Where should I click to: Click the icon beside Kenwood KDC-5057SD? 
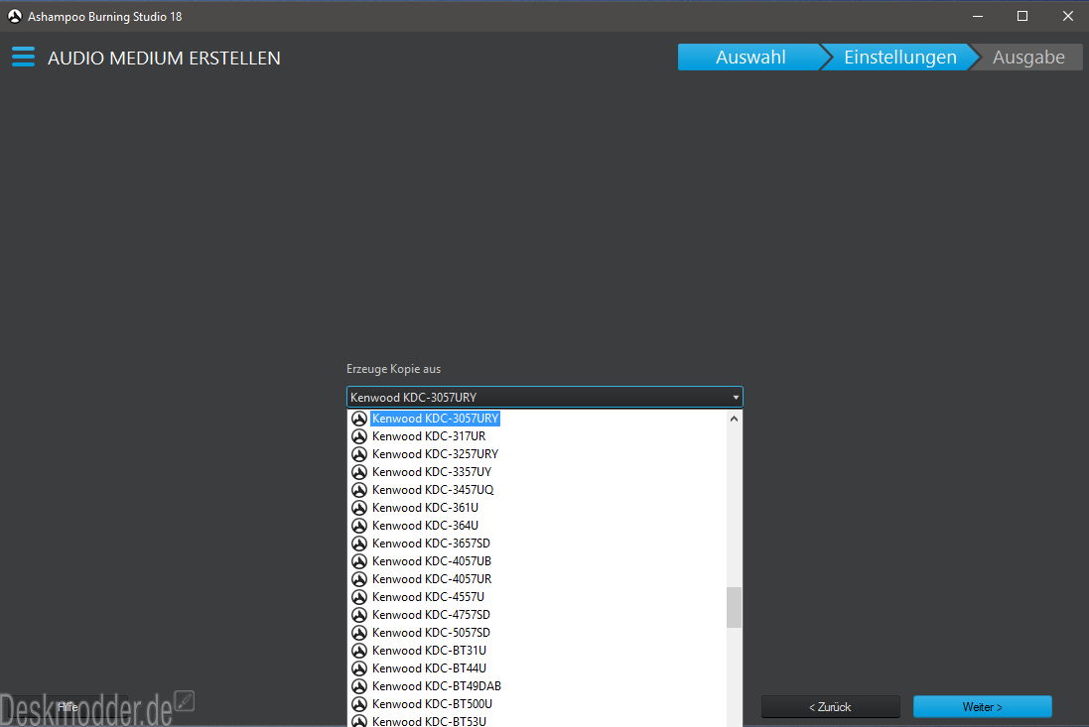359,633
